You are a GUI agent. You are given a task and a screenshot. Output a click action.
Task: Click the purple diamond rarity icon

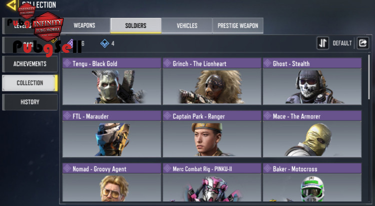pos(71,43)
